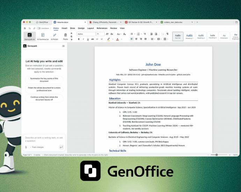Toggle Underline formatting

coord(88,39)
